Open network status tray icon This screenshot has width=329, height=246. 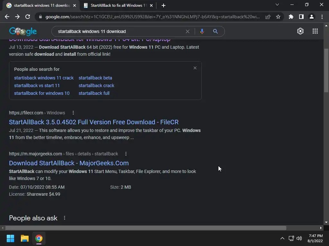pyautogui.click(x=291, y=238)
